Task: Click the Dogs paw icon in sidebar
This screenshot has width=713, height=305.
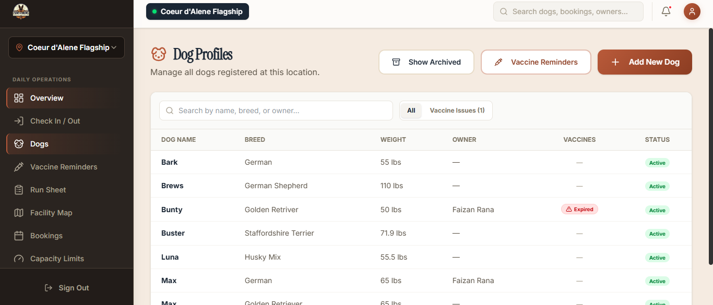Action: coord(19,143)
